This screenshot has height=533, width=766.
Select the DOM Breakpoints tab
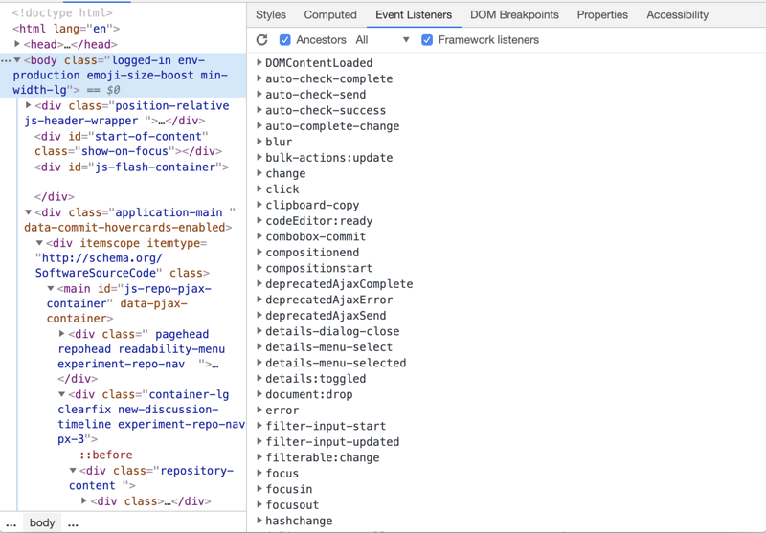click(514, 14)
